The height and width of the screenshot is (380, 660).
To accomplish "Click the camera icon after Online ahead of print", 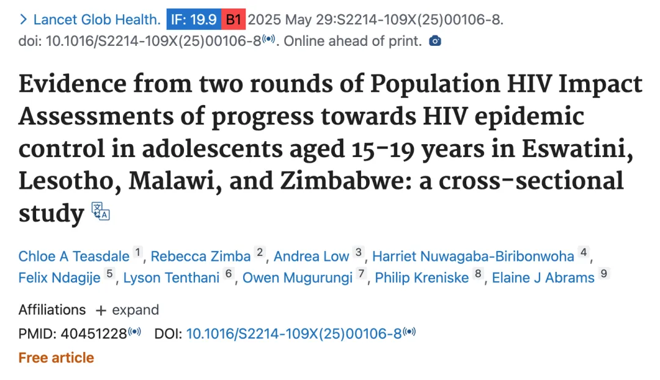I will click(435, 41).
